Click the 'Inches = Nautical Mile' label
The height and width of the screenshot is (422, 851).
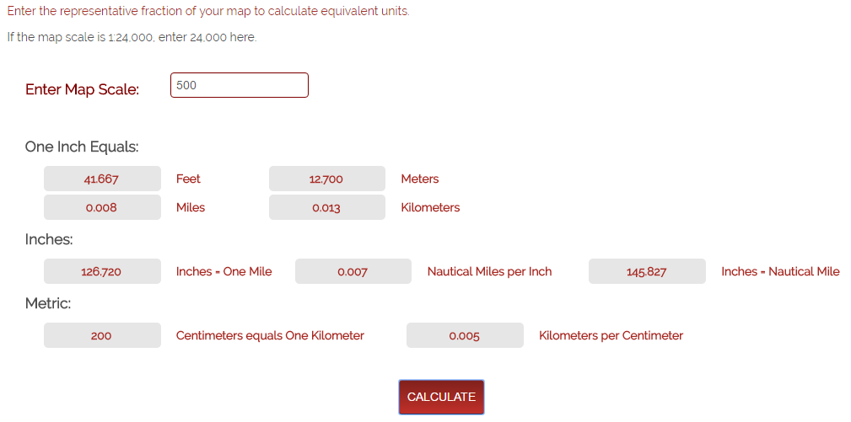click(780, 271)
